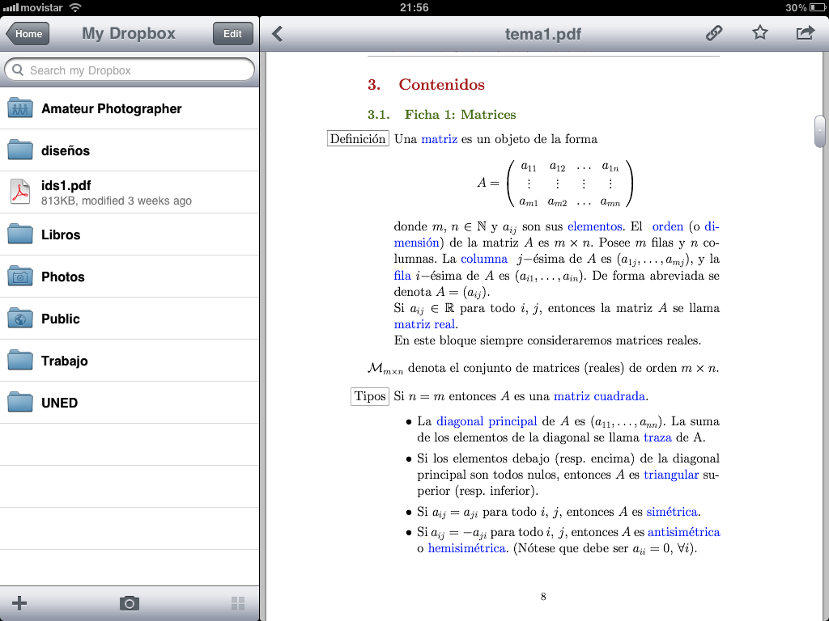Tap the diseños folder icon
The width and height of the screenshot is (829, 621).
click(x=20, y=150)
